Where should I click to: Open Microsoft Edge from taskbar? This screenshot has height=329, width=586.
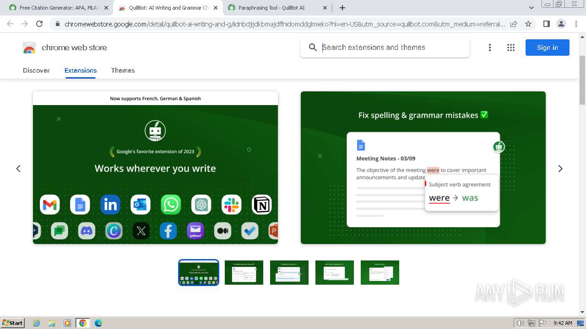(x=98, y=323)
